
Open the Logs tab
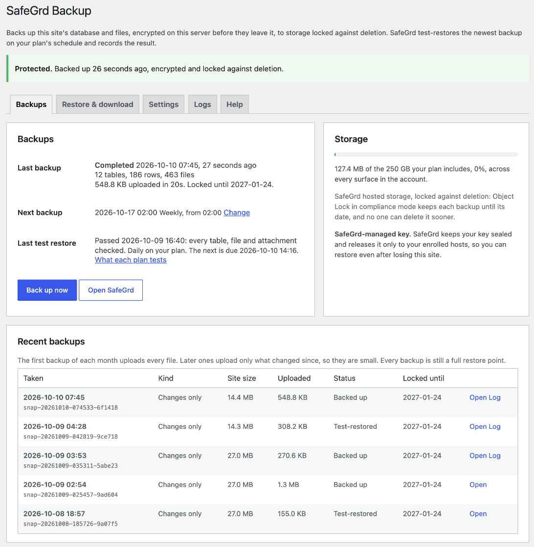pyautogui.click(x=202, y=105)
